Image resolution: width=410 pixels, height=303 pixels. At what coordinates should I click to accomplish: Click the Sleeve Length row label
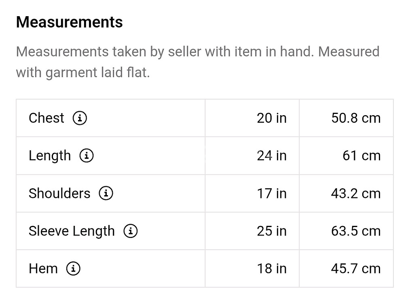coord(72,231)
